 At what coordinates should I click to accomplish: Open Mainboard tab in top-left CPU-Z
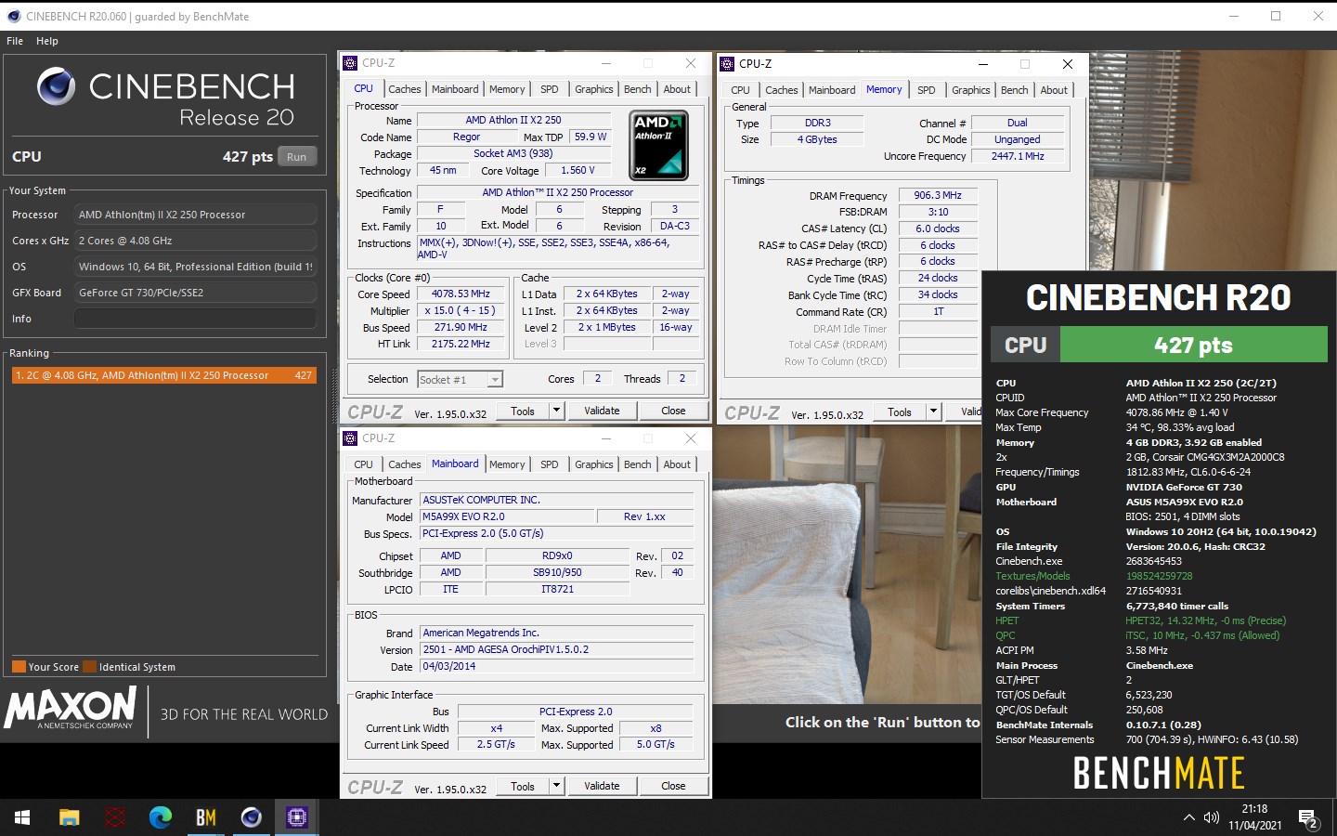(455, 89)
